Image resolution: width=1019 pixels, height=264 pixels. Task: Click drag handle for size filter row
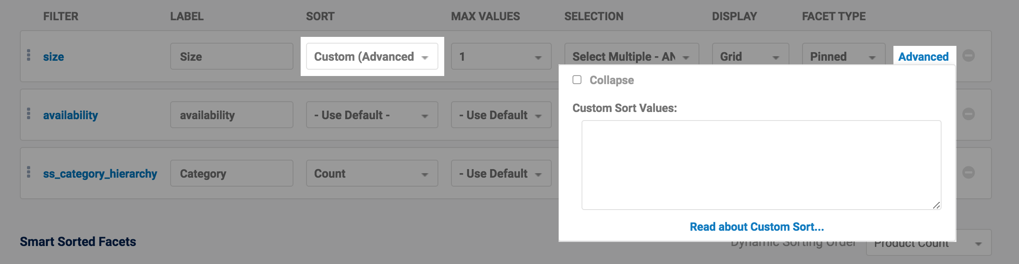click(x=29, y=55)
